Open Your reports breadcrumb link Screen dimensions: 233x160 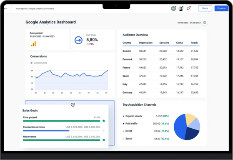[21, 9]
